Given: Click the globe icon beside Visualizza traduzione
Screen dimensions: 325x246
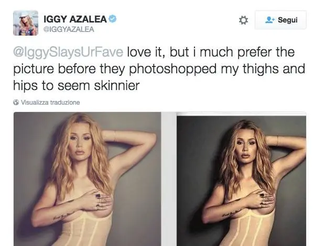Looking at the screenshot, I should (x=16, y=103).
